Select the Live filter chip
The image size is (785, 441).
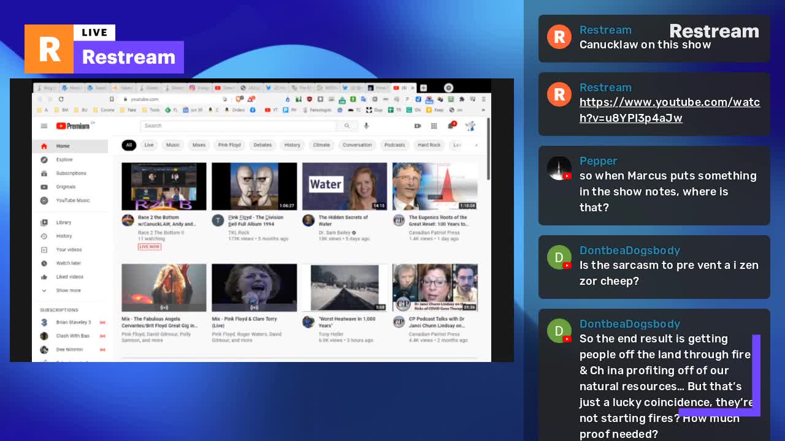tap(149, 145)
